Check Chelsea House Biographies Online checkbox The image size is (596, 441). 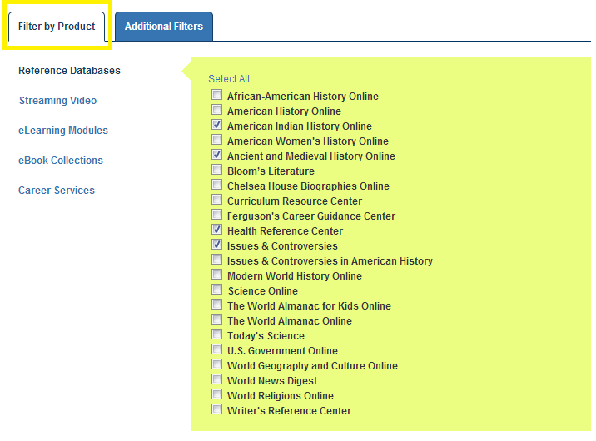(x=216, y=185)
